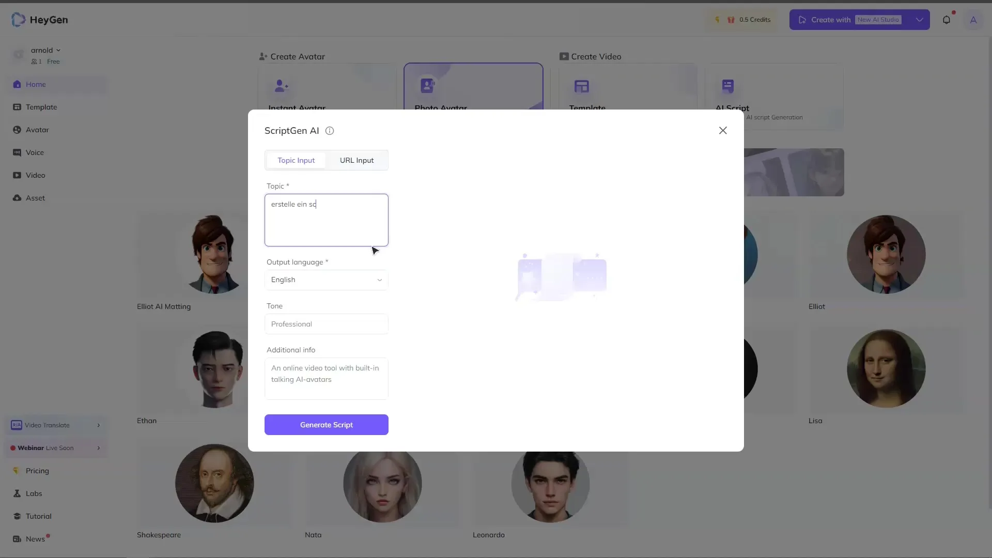
Task: Open the Template section
Action: pos(41,106)
